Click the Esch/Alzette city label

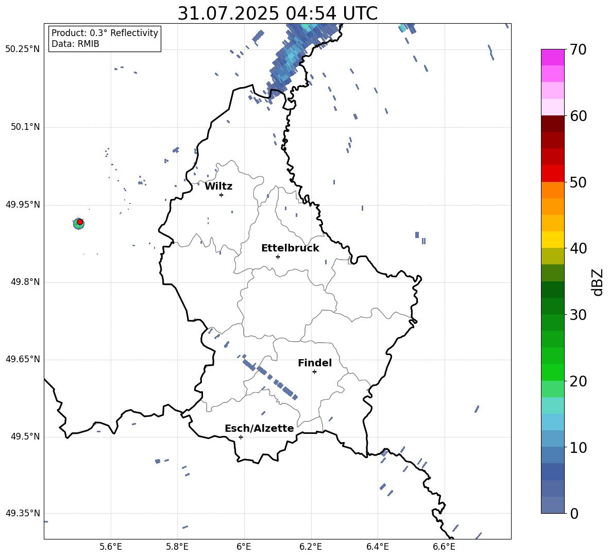tap(259, 428)
